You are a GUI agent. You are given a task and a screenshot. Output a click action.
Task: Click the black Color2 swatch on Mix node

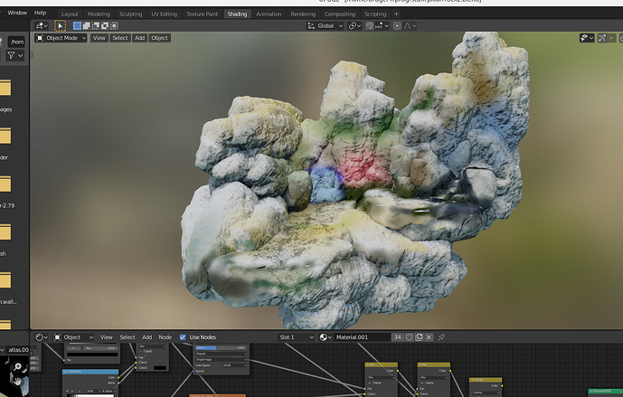160,367
